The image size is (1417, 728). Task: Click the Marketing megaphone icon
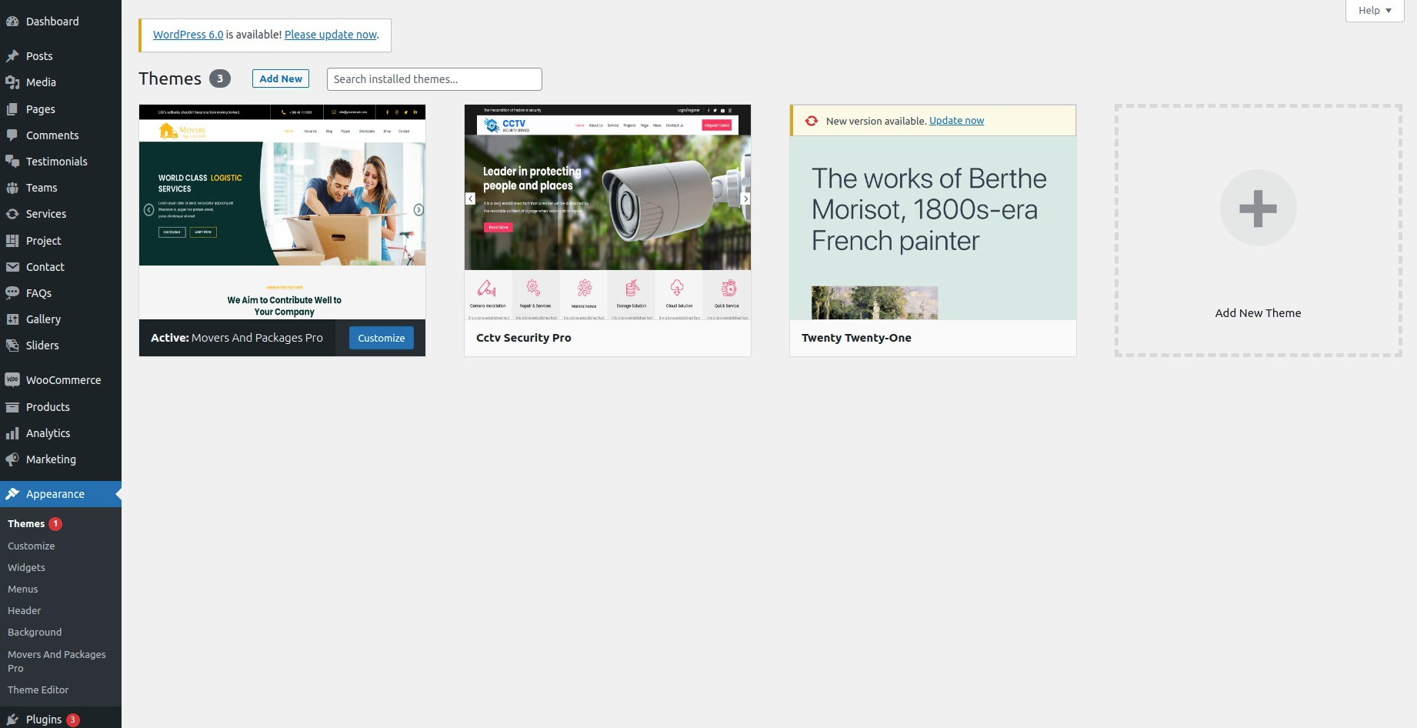12,459
